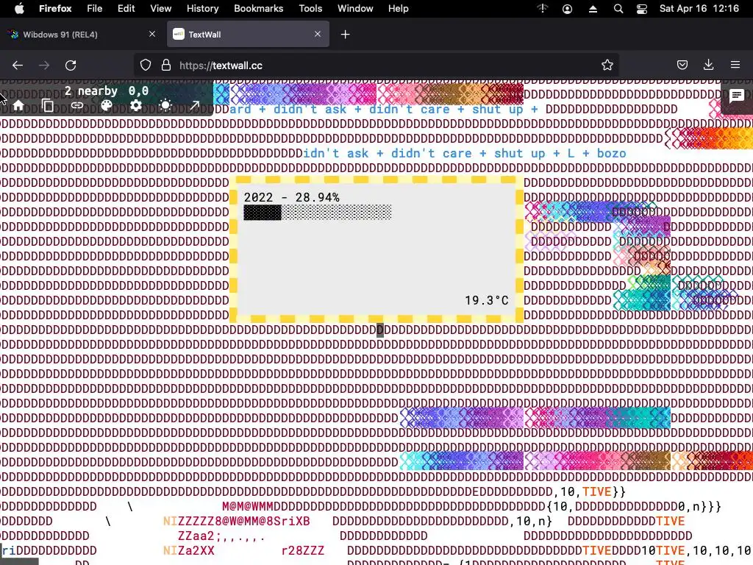Open the Bookmarks menu
Viewport: 753px width, 565px height.
258,9
